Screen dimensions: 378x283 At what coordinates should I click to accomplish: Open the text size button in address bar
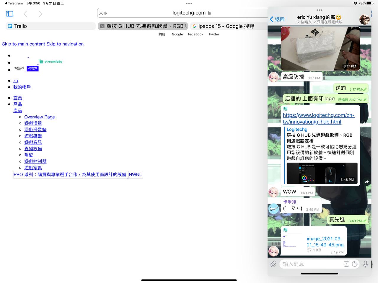pyautogui.click(x=103, y=13)
